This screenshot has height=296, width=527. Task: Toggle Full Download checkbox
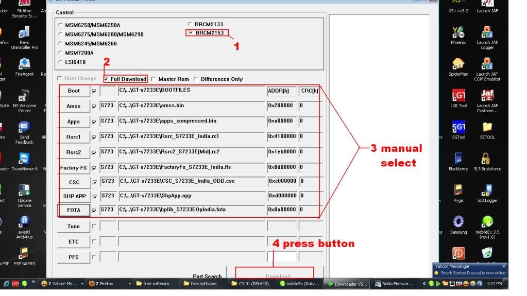(x=106, y=79)
